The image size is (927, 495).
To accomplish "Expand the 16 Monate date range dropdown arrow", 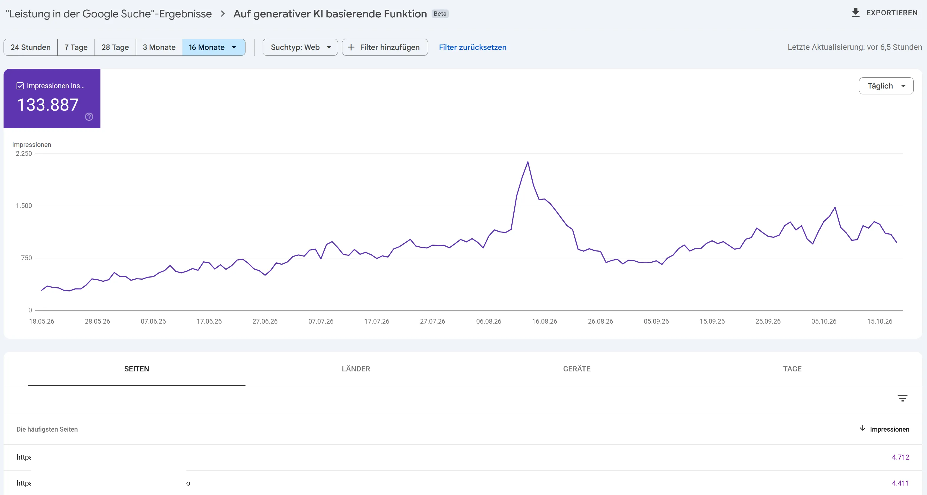I will (x=234, y=47).
